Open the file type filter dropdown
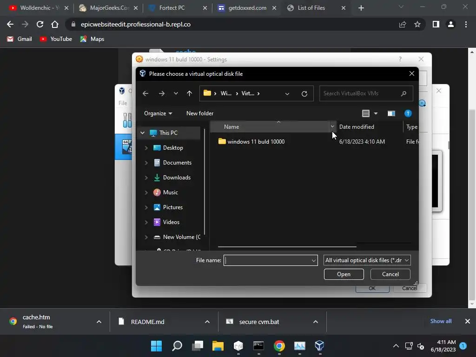The image size is (476, 357). pos(367,260)
